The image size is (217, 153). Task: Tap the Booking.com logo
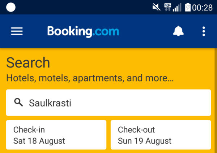83,32
